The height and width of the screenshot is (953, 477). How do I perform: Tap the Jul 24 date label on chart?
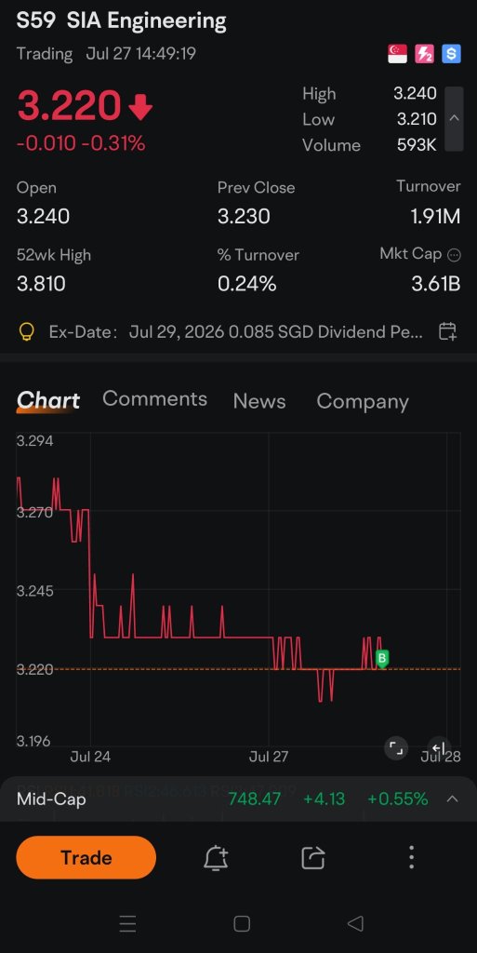[x=90, y=757]
